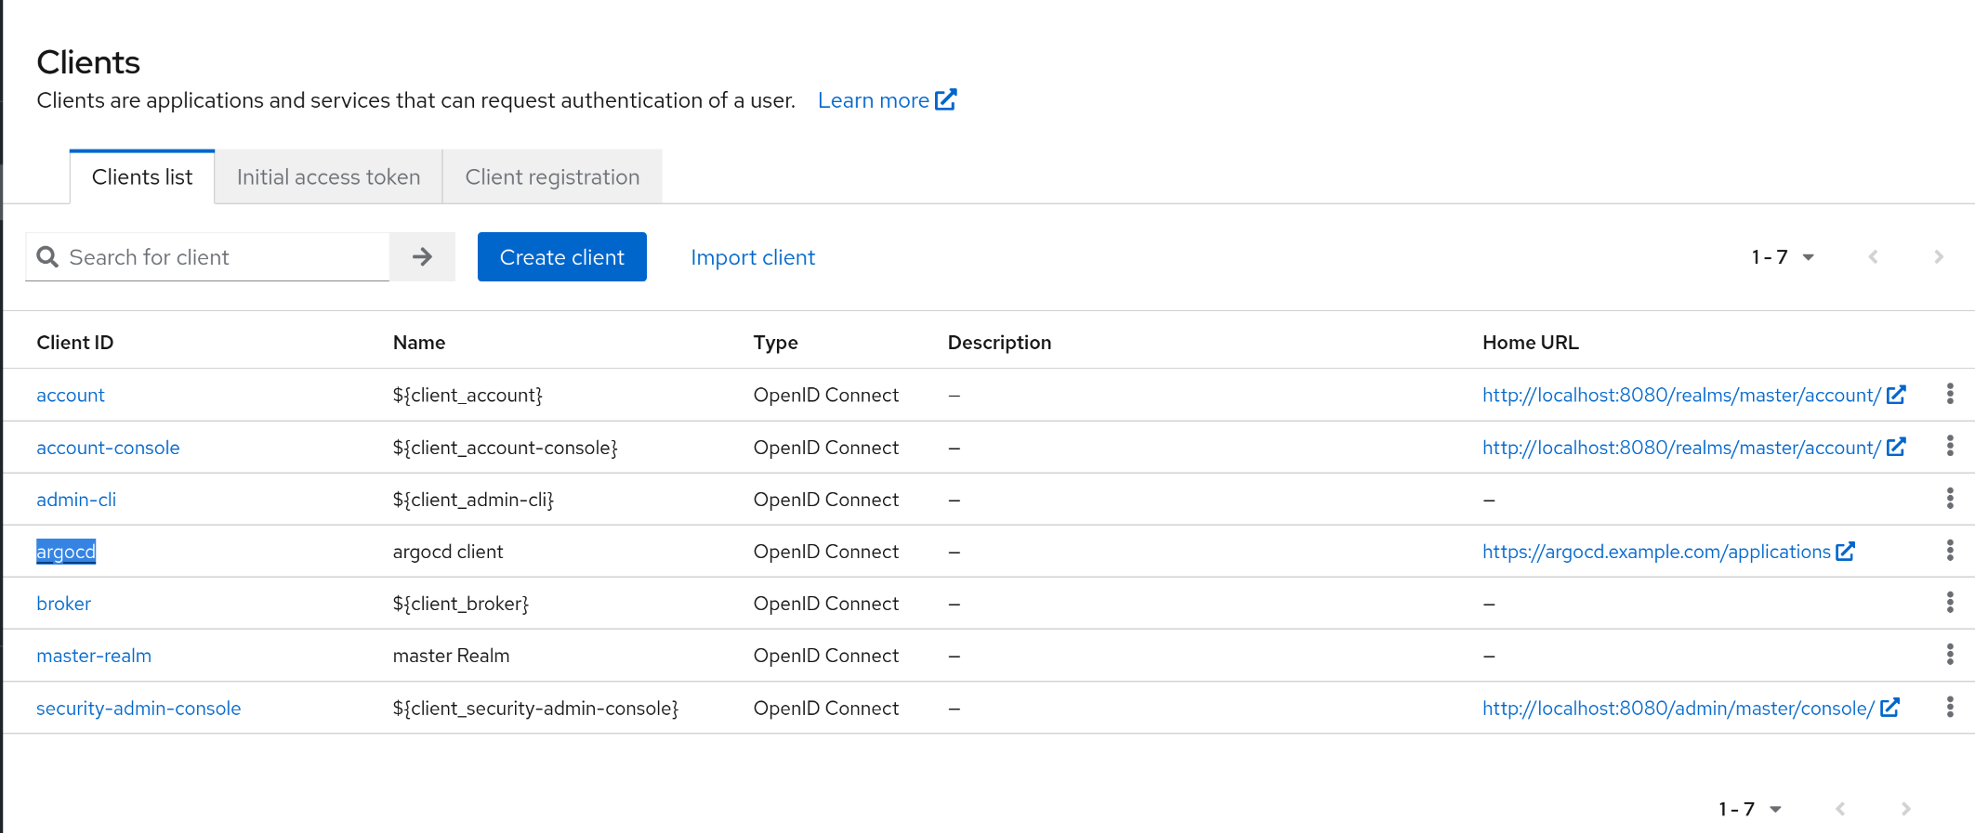Screen dimensions: 1975x833
Task: Open kebab menu for account client row
Action: pos(1950,395)
